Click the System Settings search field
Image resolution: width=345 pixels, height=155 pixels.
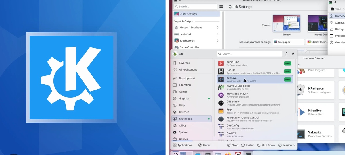[195, 7]
